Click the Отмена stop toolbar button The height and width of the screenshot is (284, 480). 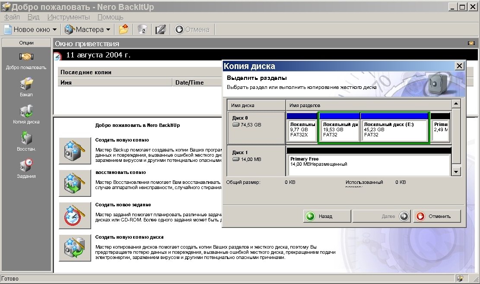tap(192, 29)
